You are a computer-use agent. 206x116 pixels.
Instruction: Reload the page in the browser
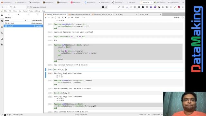pyautogui.click(x=11, y=7)
